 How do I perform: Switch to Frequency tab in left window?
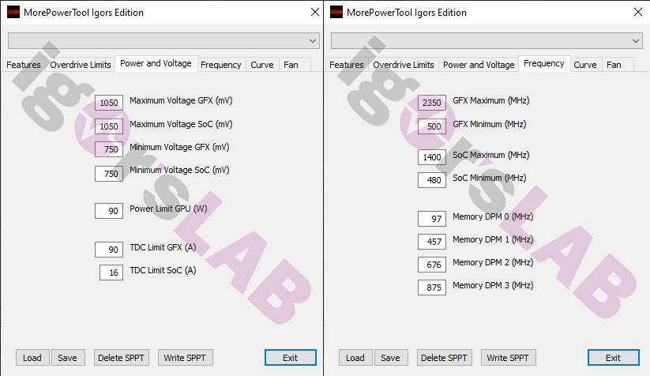221,65
